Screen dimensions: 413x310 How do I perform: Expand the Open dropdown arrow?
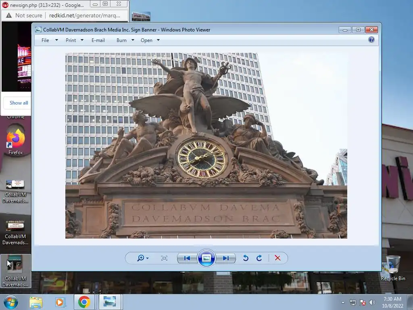(x=158, y=40)
